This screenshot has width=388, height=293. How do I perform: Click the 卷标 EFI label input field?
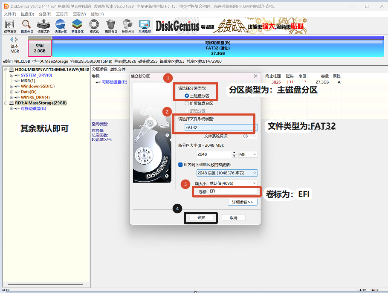tap(233, 191)
